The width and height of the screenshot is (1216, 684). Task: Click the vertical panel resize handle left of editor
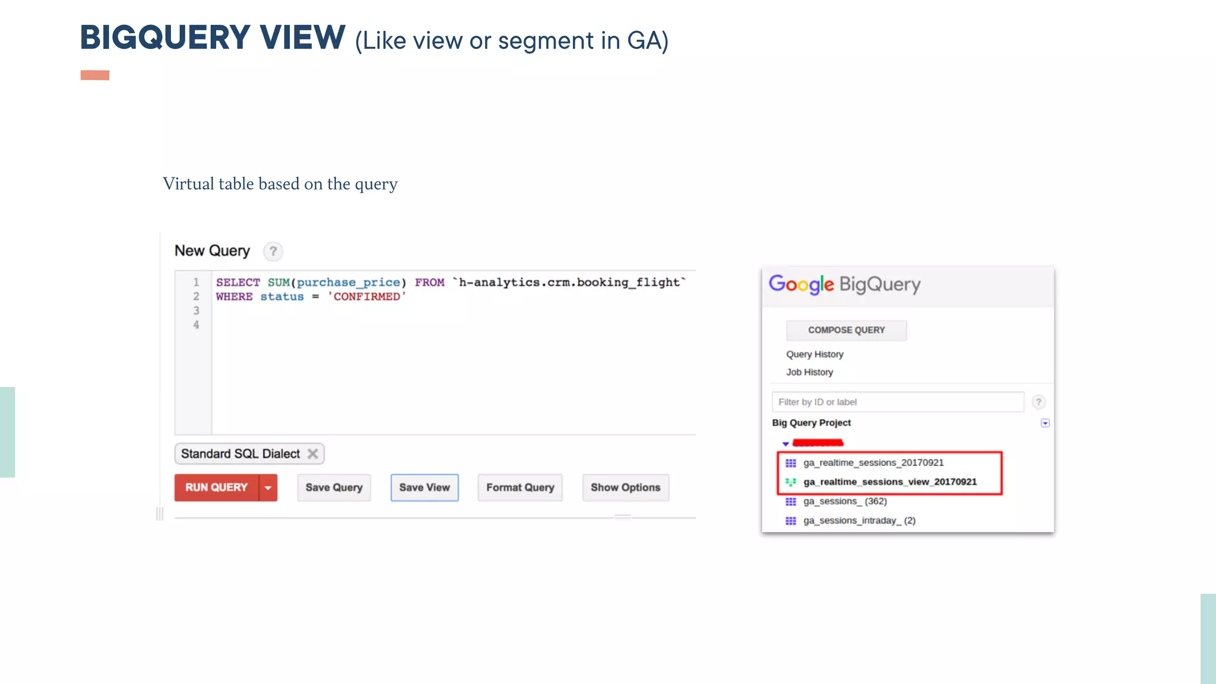point(160,514)
